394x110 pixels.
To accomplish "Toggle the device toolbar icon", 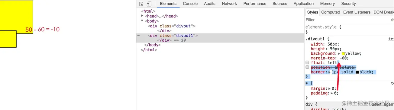I will click(x=149, y=4).
